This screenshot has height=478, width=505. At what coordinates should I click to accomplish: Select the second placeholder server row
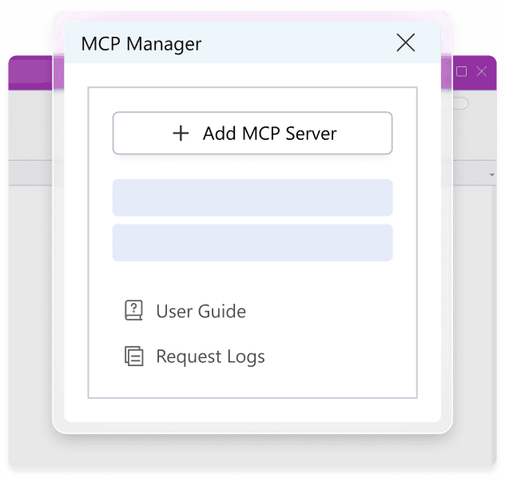252,242
